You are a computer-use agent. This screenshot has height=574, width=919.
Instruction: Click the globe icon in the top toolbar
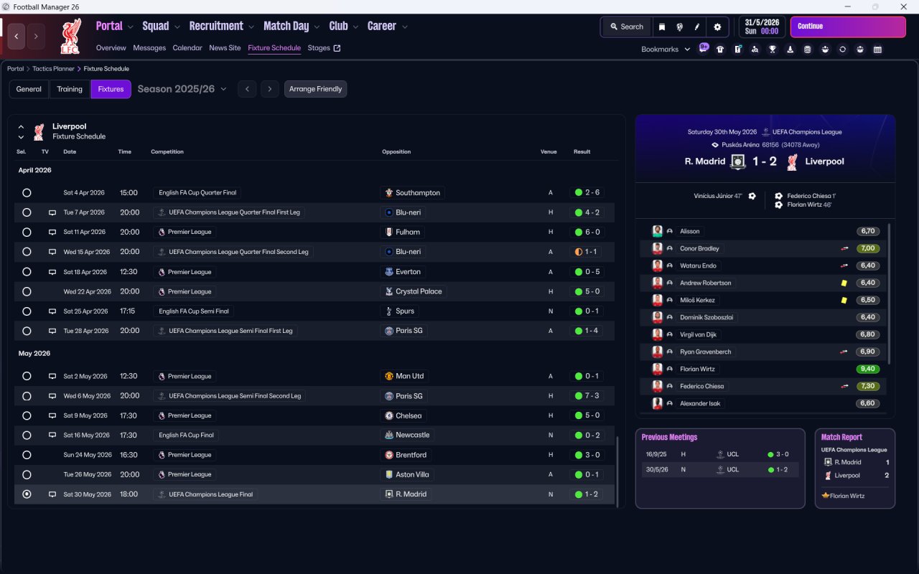tap(679, 27)
